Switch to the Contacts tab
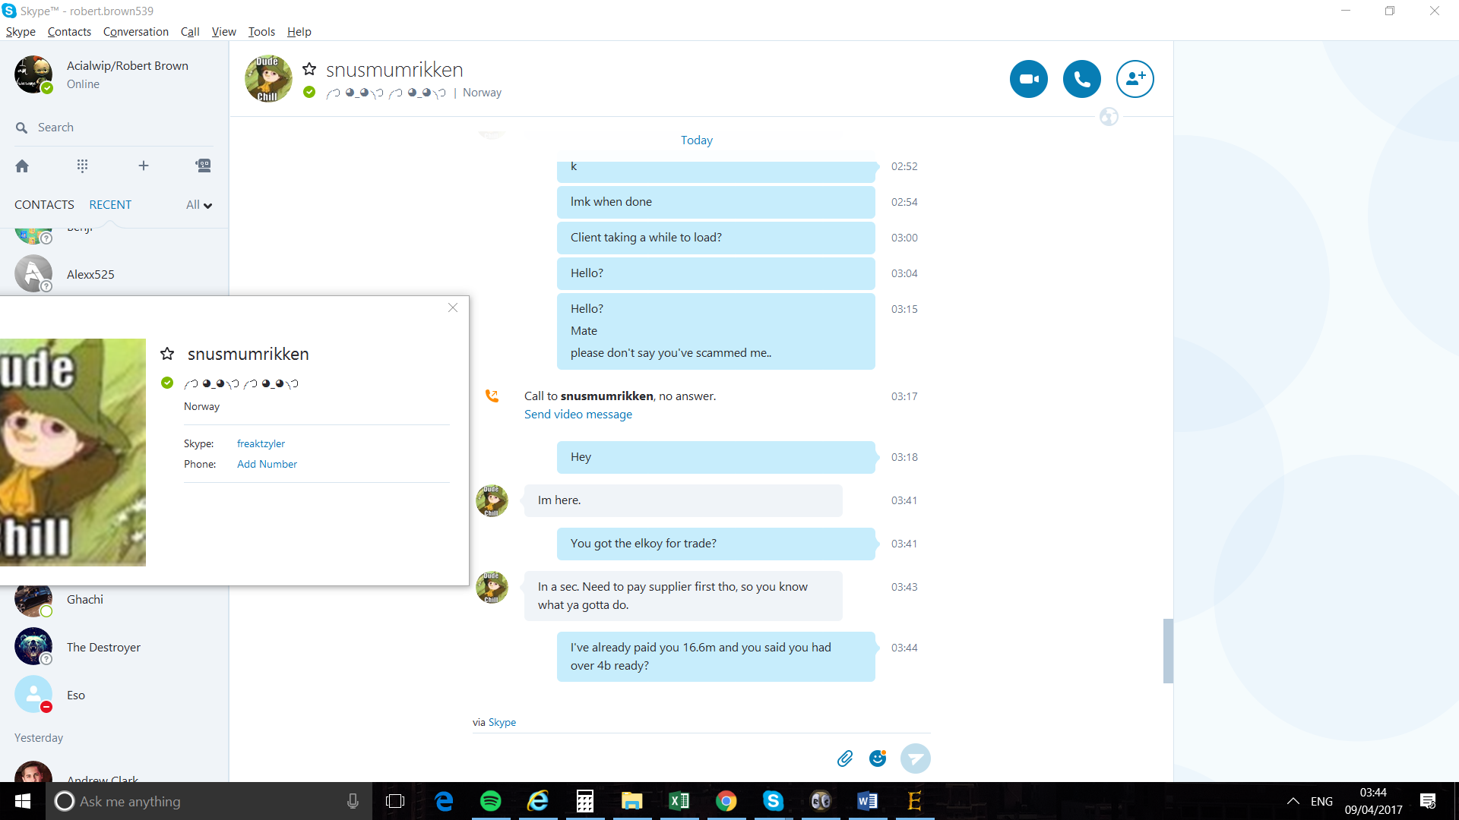Viewport: 1459px width, 820px height. tap(44, 205)
